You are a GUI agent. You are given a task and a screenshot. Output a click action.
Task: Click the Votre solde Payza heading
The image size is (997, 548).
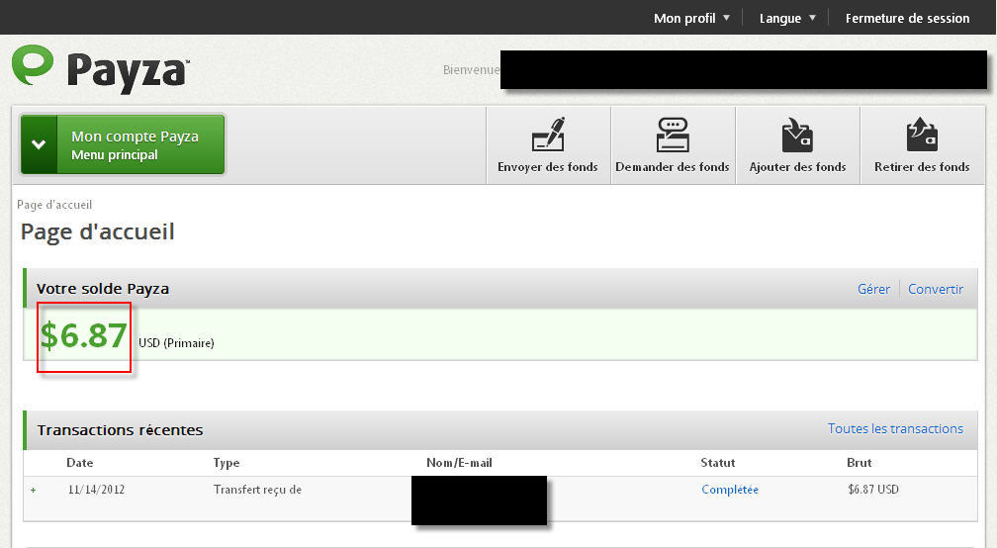(x=103, y=289)
